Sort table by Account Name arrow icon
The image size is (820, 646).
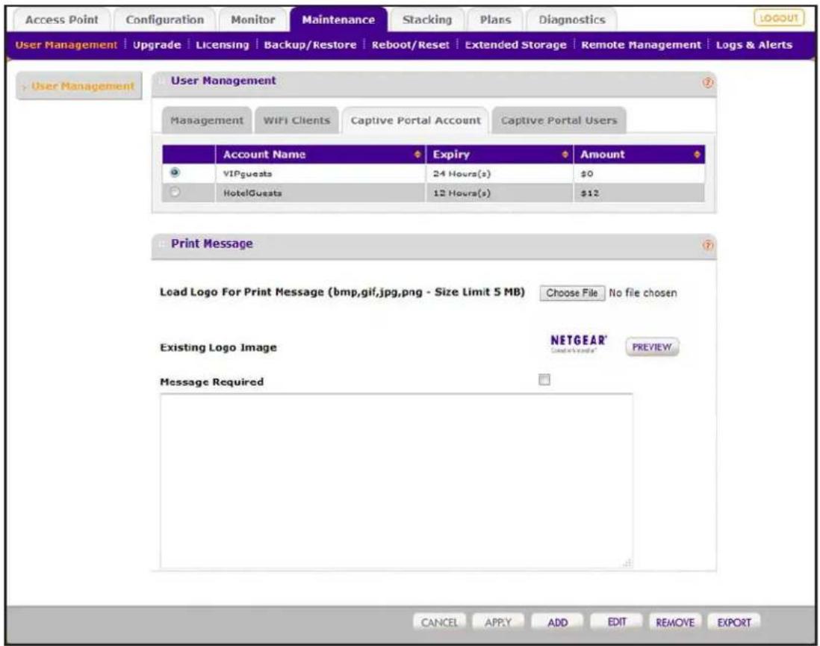coord(417,155)
